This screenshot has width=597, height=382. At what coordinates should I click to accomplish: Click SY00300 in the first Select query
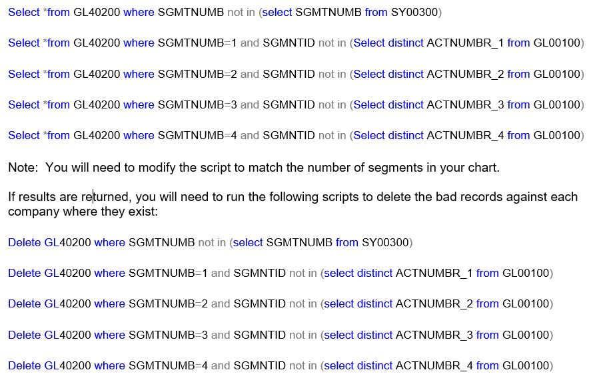click(x=414, y=12)
